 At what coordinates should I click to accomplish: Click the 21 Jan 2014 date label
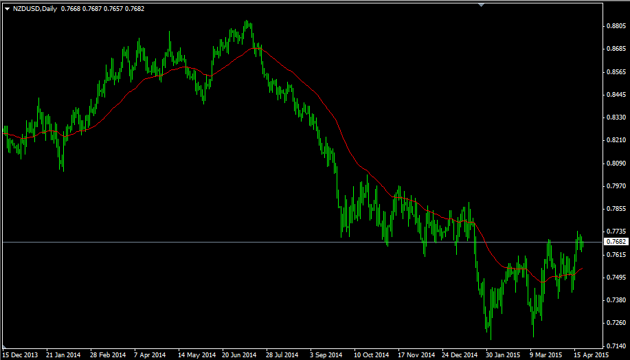click(x=63, y=355)
